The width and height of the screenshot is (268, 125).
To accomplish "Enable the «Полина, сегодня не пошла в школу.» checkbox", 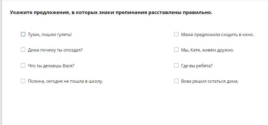I will coord(23,81).
